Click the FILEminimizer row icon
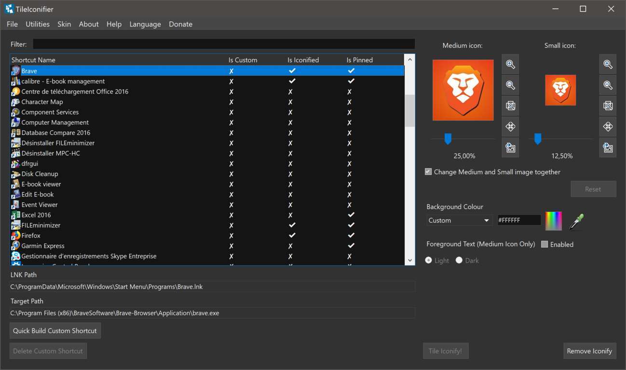This screenshot has height=370, width=626. [15, 225]
